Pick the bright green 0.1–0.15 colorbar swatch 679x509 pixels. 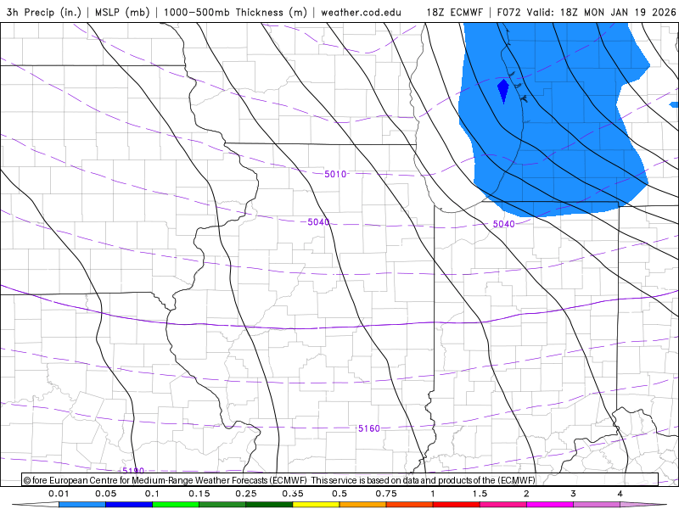176,505
